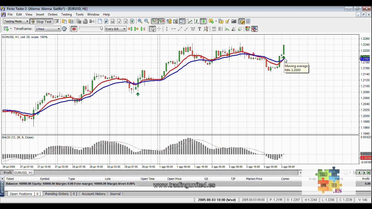Switch to Account History tab
The image size is (372, 209).
pos(94,194)
